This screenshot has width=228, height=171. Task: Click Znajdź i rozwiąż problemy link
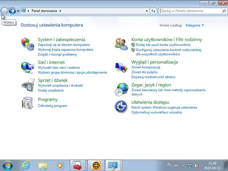click(x=58, y=54)
